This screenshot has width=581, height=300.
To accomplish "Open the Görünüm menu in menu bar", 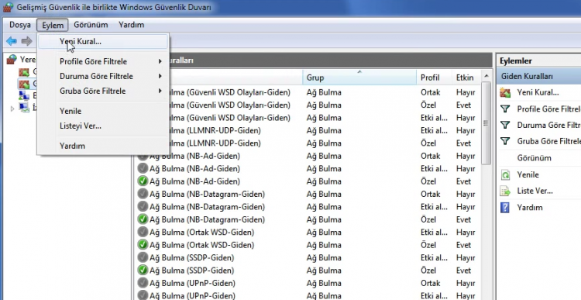I will pyautogui.click(x=91, y=25).
